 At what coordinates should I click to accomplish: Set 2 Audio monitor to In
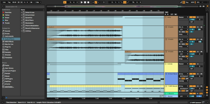point(180,32)
